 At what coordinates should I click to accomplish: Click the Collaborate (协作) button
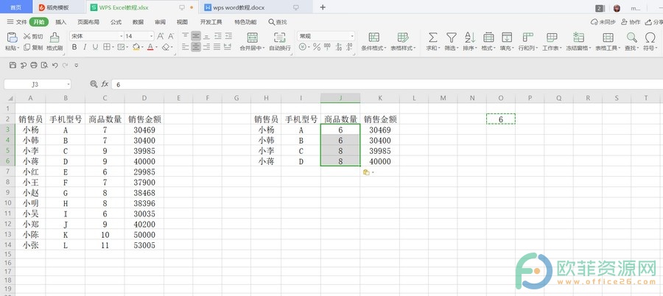pyautogui.click(x=631, y=22)
